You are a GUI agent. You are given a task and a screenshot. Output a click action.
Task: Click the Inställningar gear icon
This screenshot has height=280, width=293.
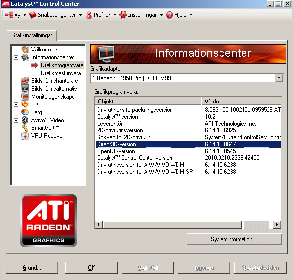(x=123, y=15)
